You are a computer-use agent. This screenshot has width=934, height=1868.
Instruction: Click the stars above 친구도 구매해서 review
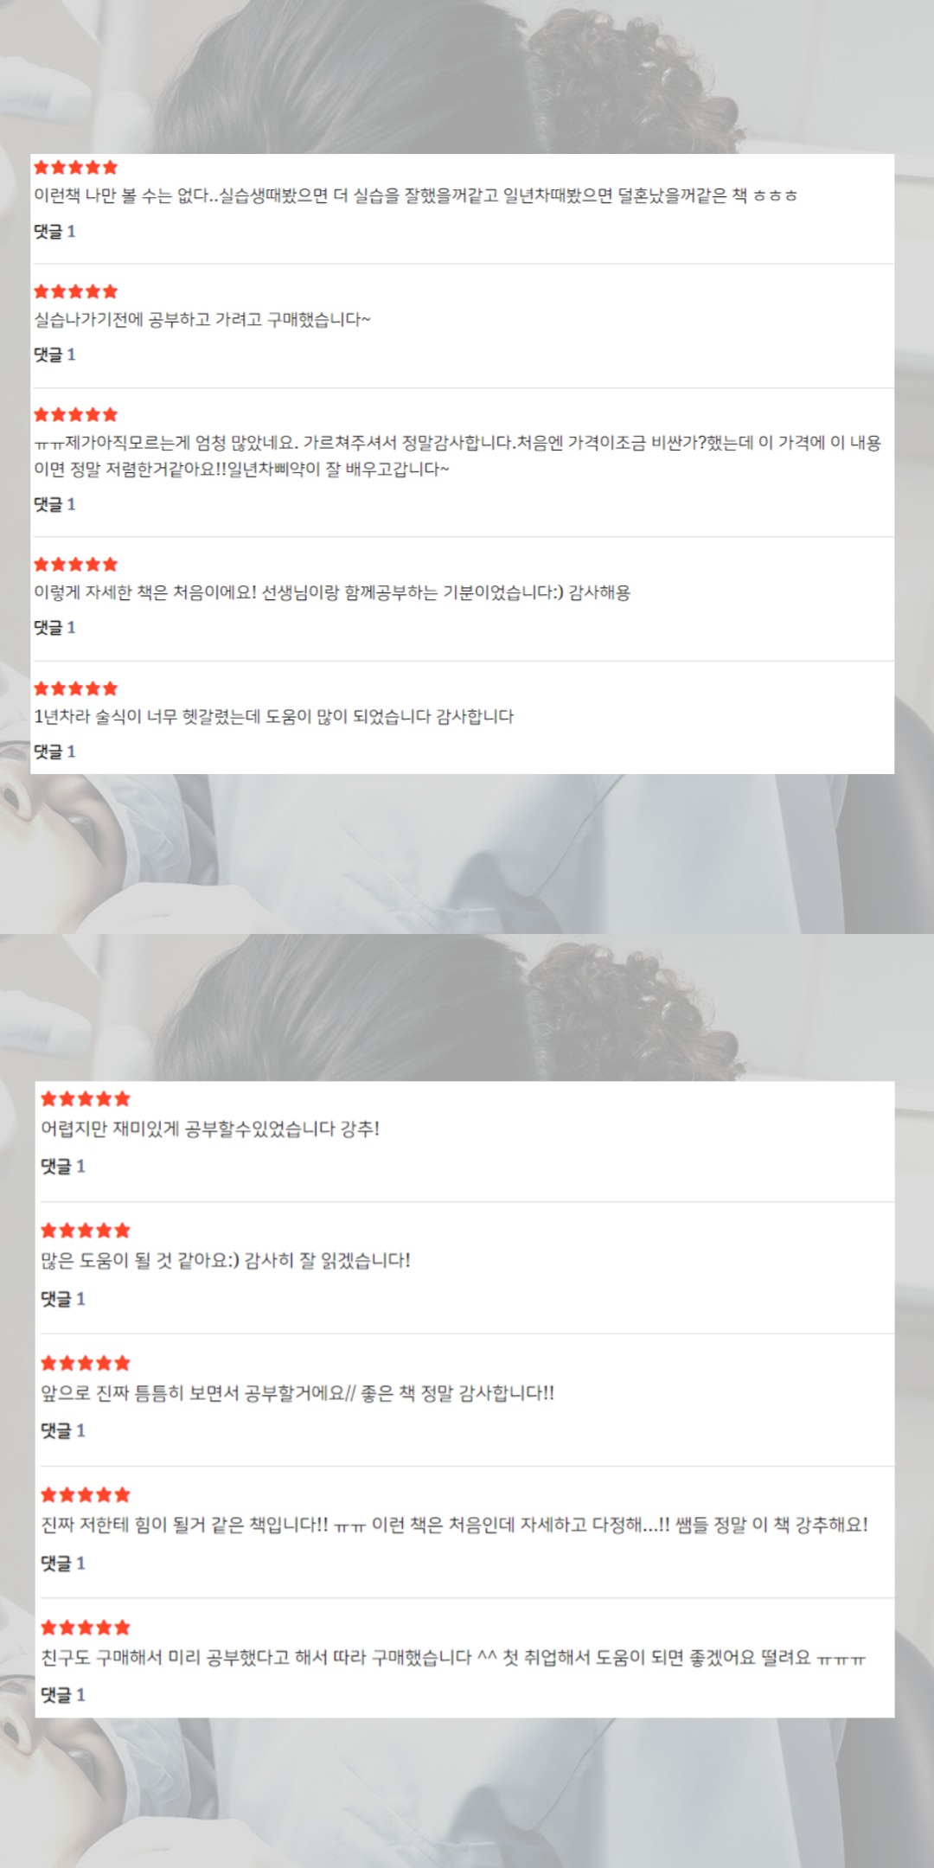tap(86, 1628)
